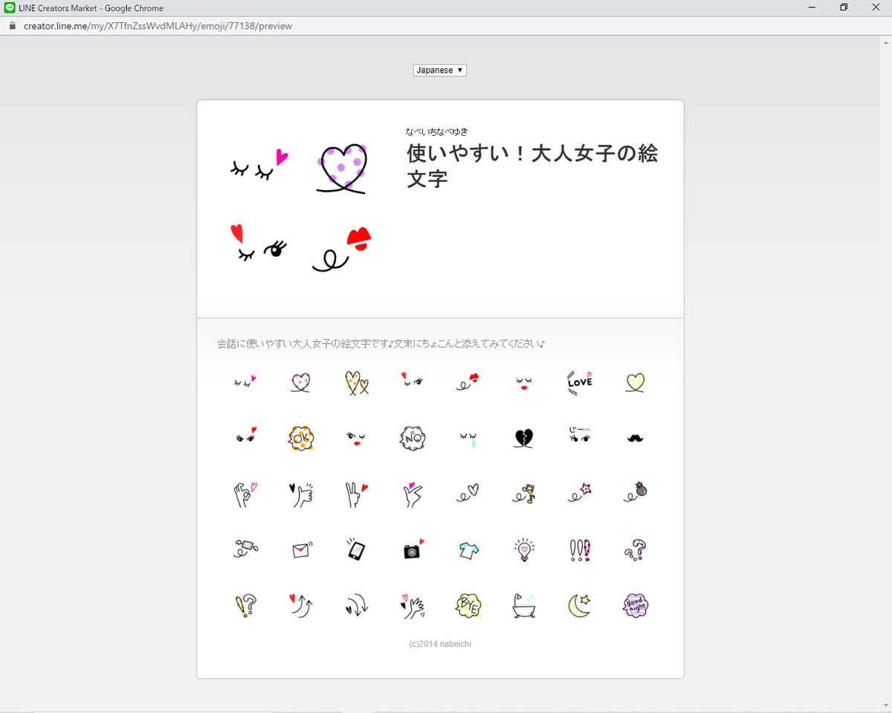Image resolution: width=892 pixels, height=713 pixels.
Task: Choose the purple polka-dot heart emoji in grid
Action: (300, 382)
